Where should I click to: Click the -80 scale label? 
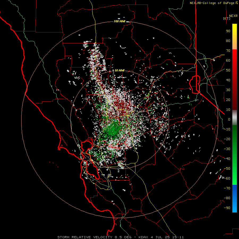[x=227, y=198]
